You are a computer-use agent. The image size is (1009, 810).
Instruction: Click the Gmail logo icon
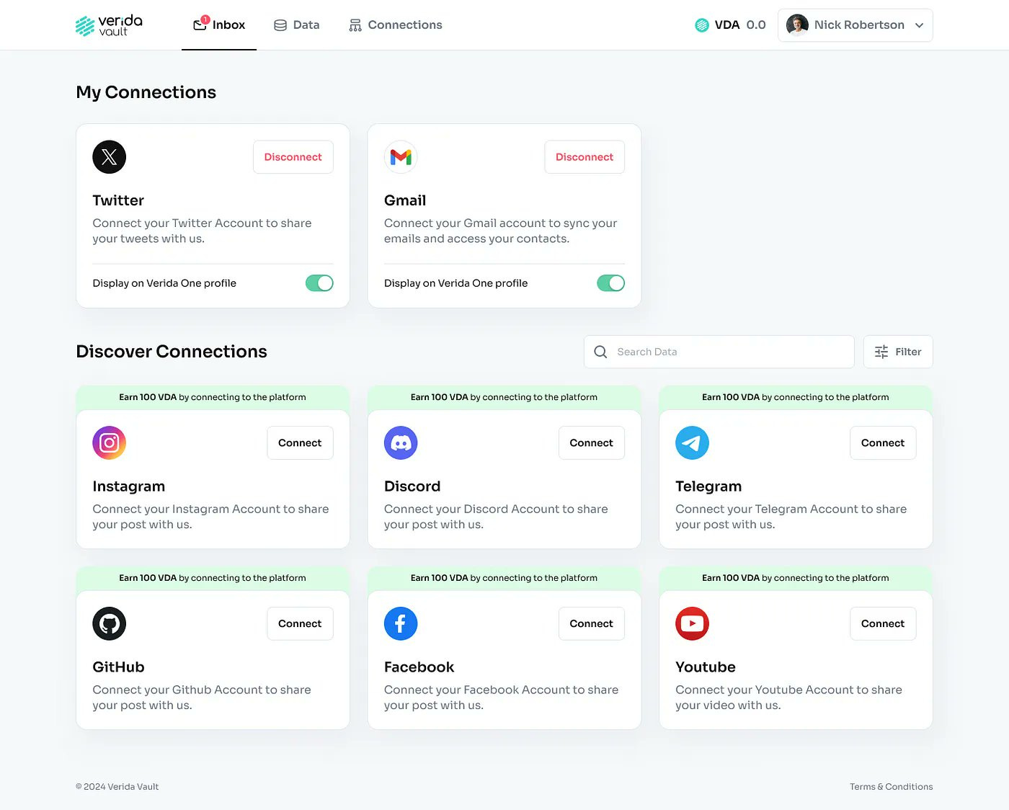pyautogui.click(x=401, y=157)
